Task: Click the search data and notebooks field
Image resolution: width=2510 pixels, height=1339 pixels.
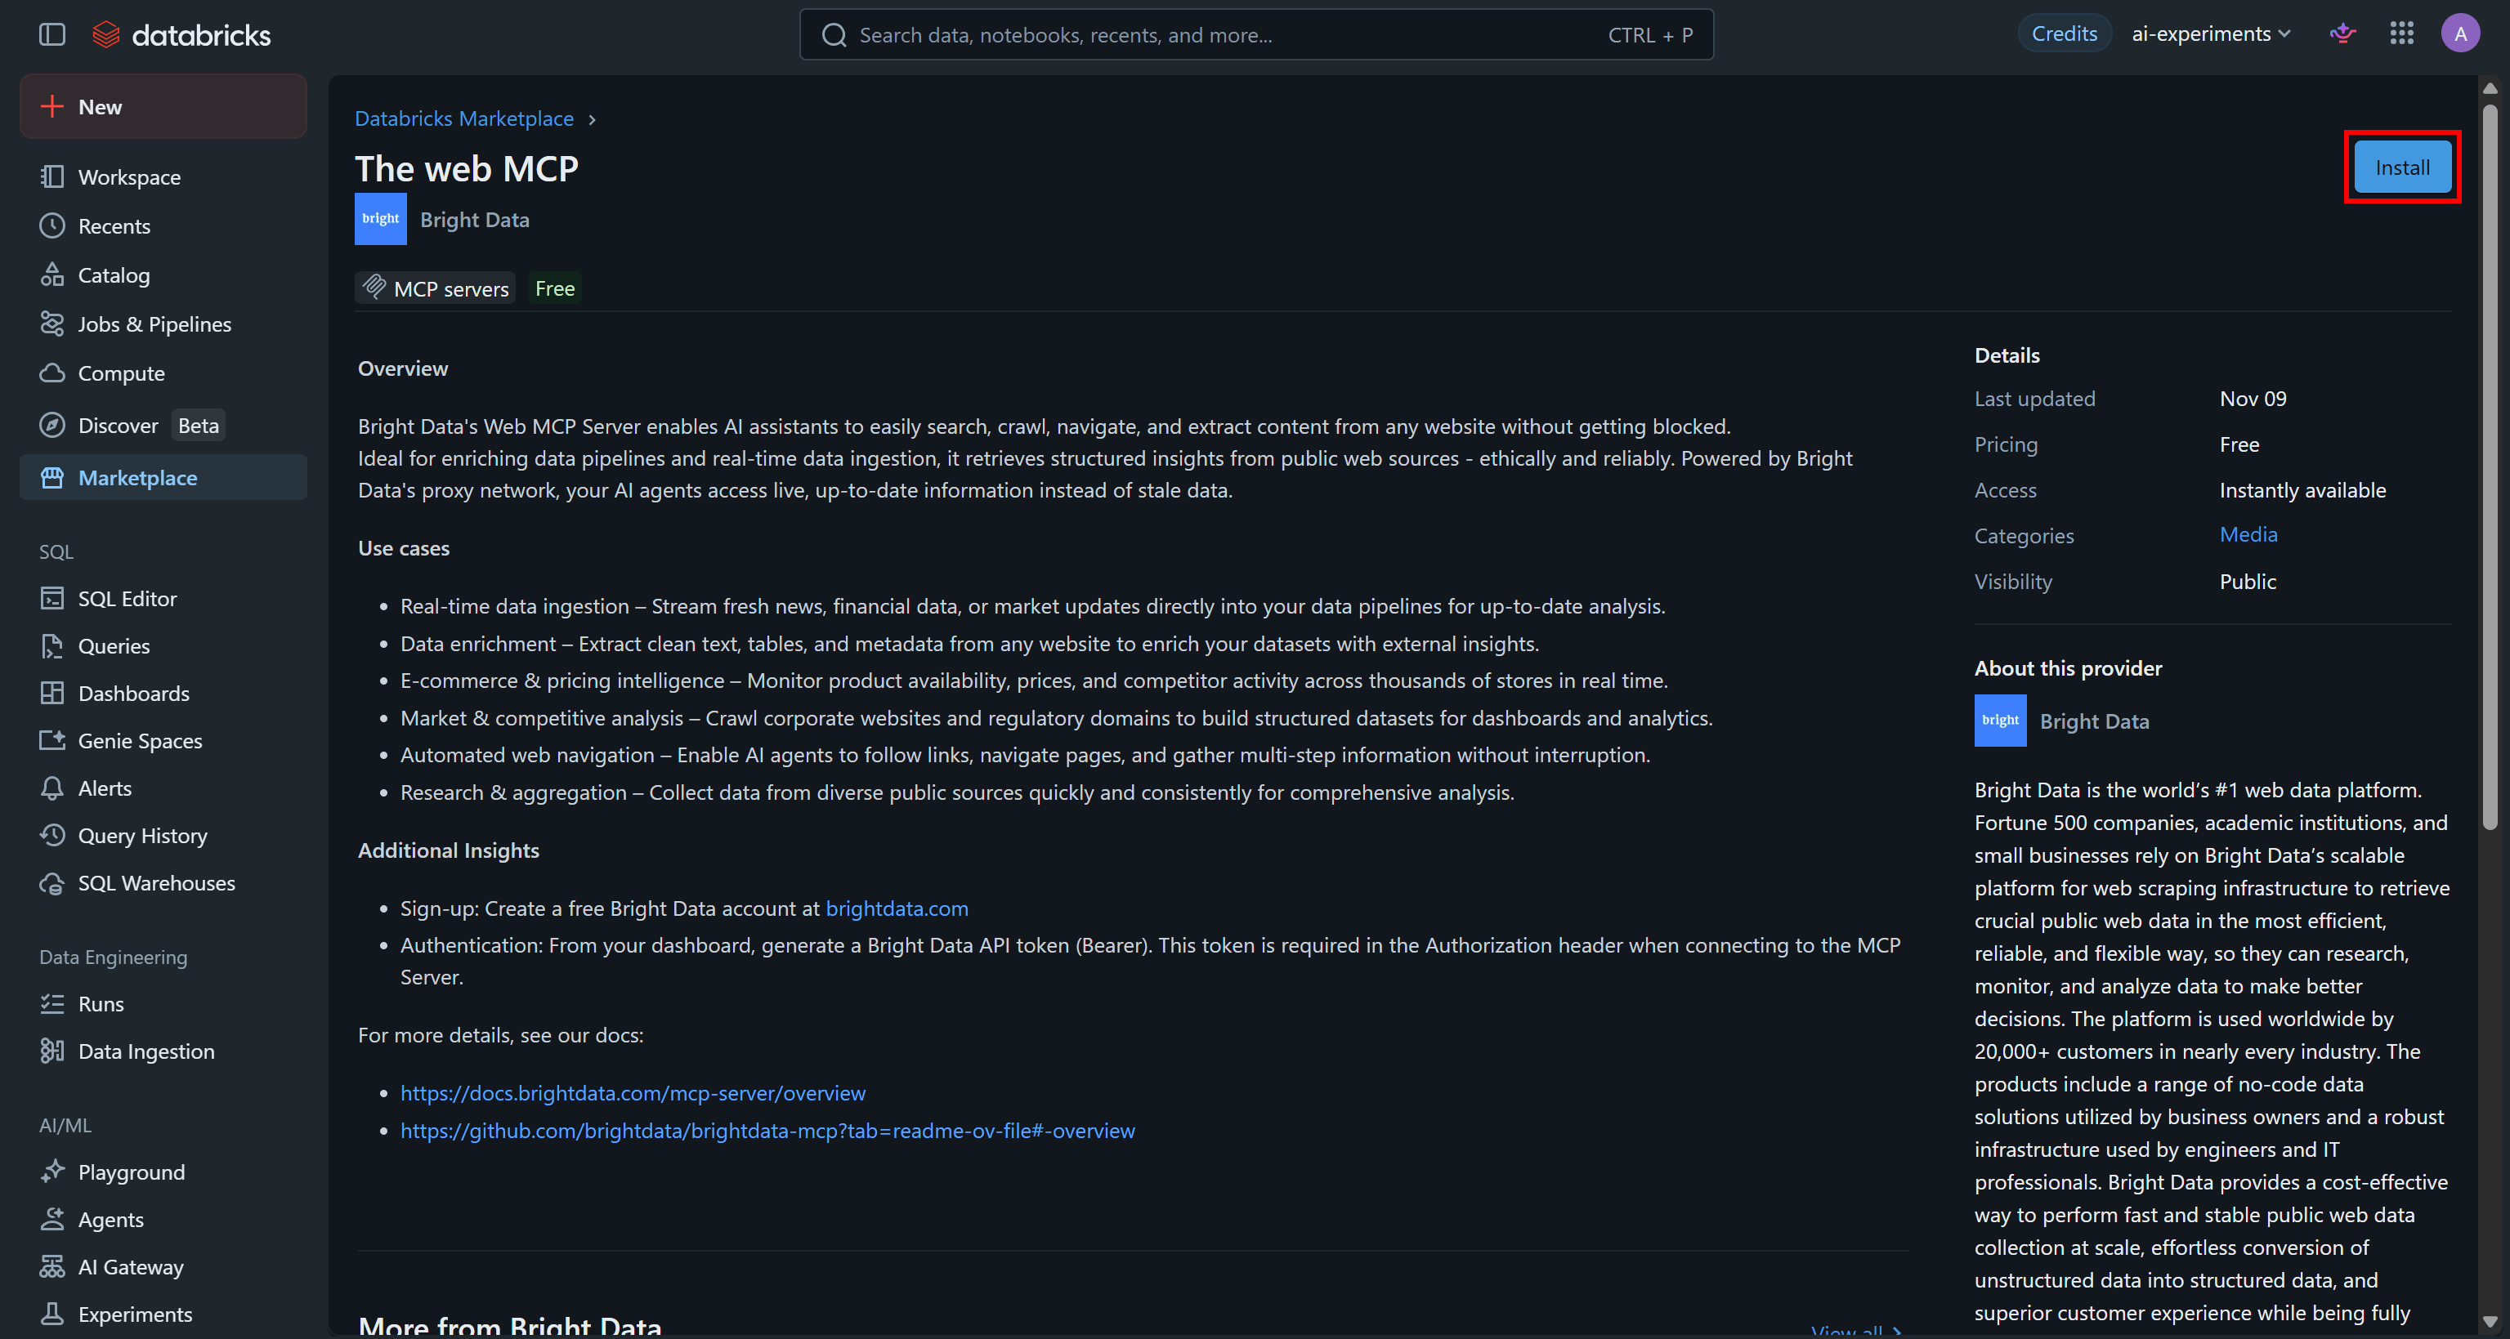Action: click(x=1256, y=35)
